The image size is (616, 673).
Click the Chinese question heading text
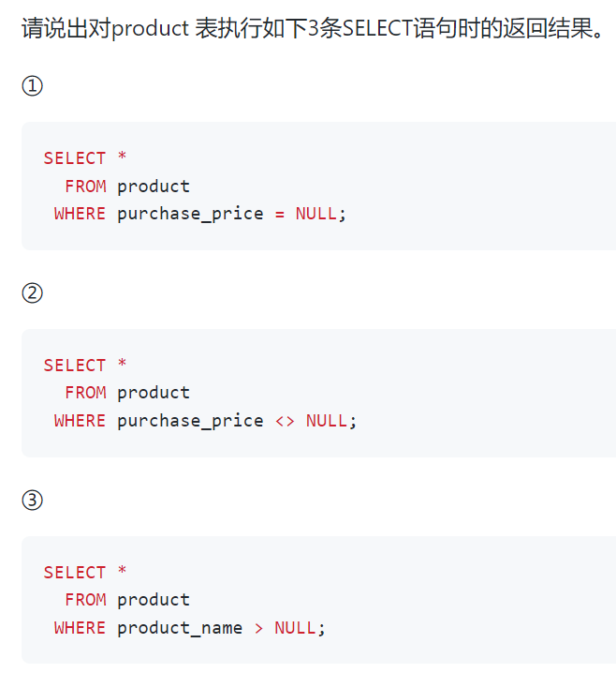pyautogui.click(x=313, y=28)
